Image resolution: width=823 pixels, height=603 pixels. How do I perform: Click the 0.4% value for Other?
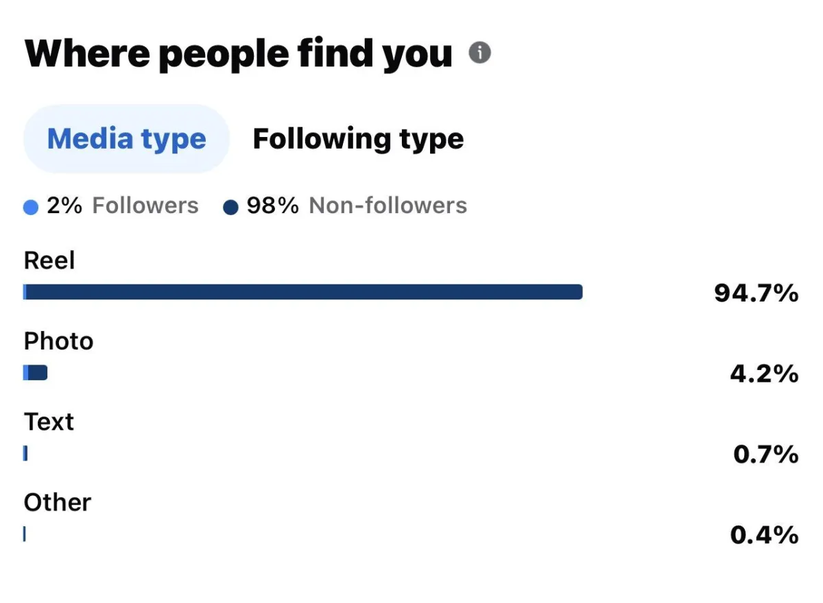pos(764,534)
